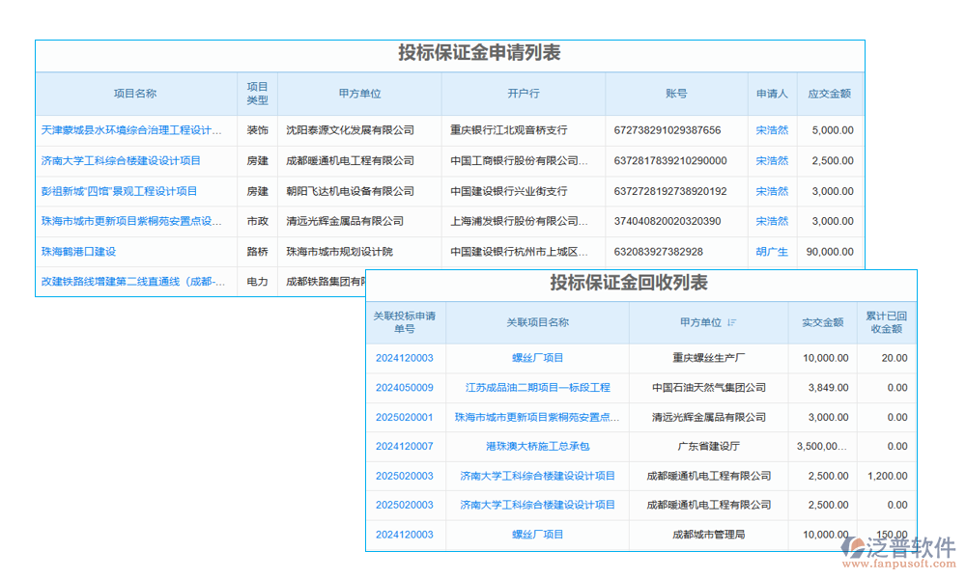The image size is (966, 579).
Task: Click the 累计已回收金额 column header
Action: [x=887, y=322]
